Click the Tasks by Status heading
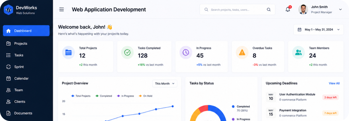349x121 pixels. click(x=202, y=83)
